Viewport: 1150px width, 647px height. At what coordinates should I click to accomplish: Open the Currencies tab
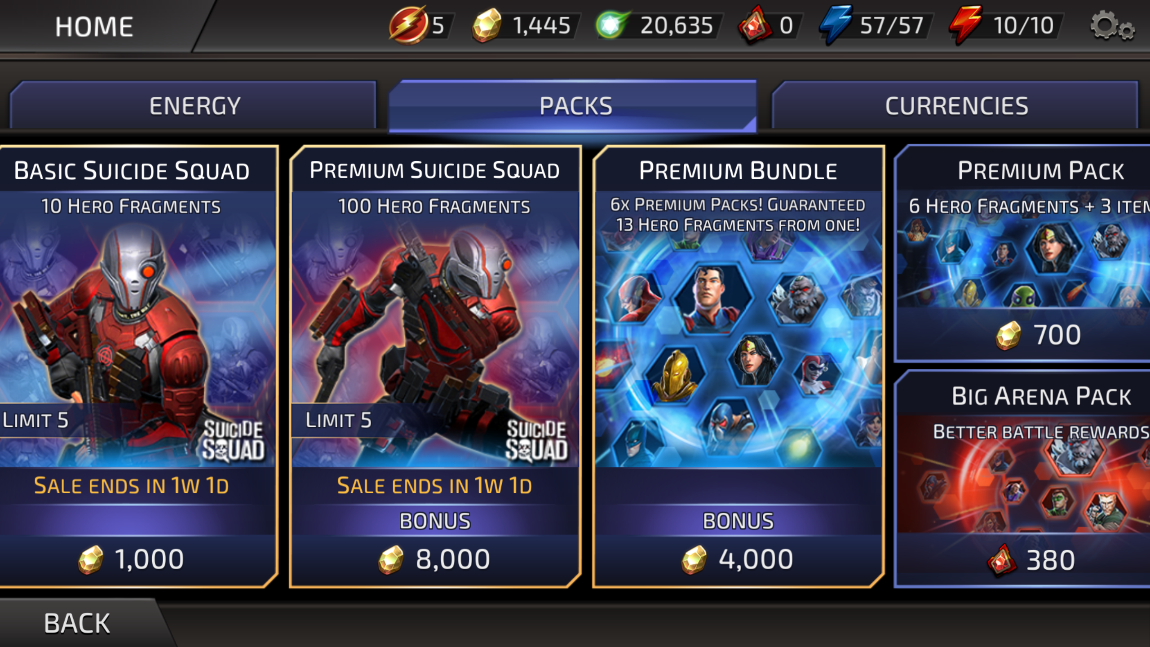coord(955,105)
